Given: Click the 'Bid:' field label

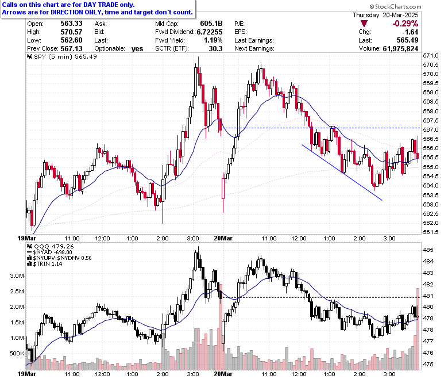Looking at the screenshot, I should (x=99, y=32).
